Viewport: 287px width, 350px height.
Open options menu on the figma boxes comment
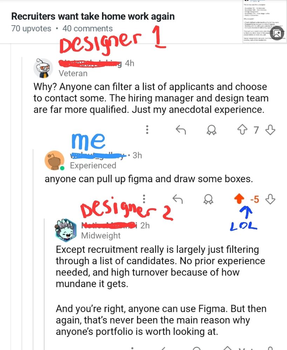click(144, 199)
